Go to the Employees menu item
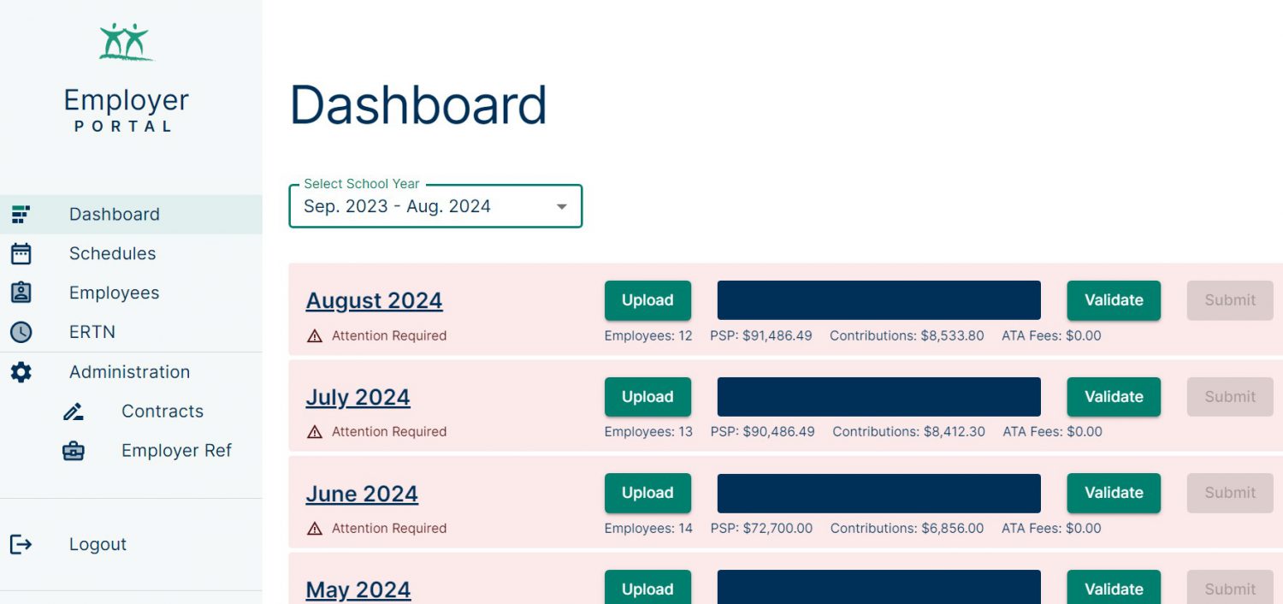Screen dimensions: 1283x604 tap(114, 293)
